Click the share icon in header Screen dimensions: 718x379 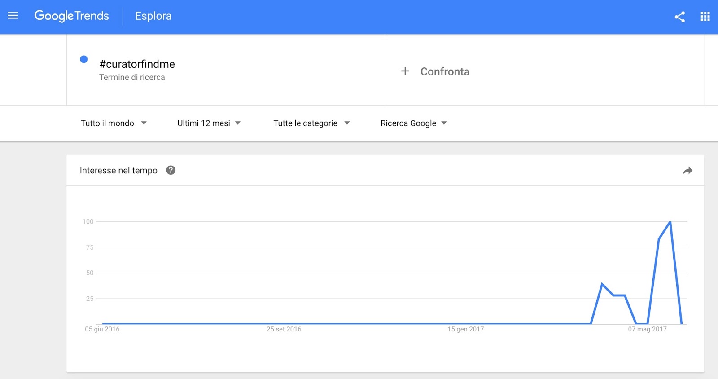(x=679, y=17)
